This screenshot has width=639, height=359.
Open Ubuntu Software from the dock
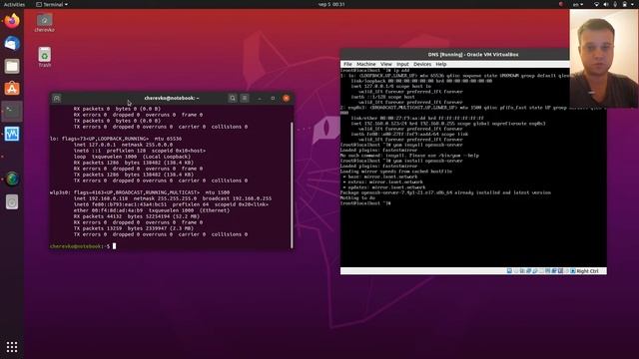12,89
